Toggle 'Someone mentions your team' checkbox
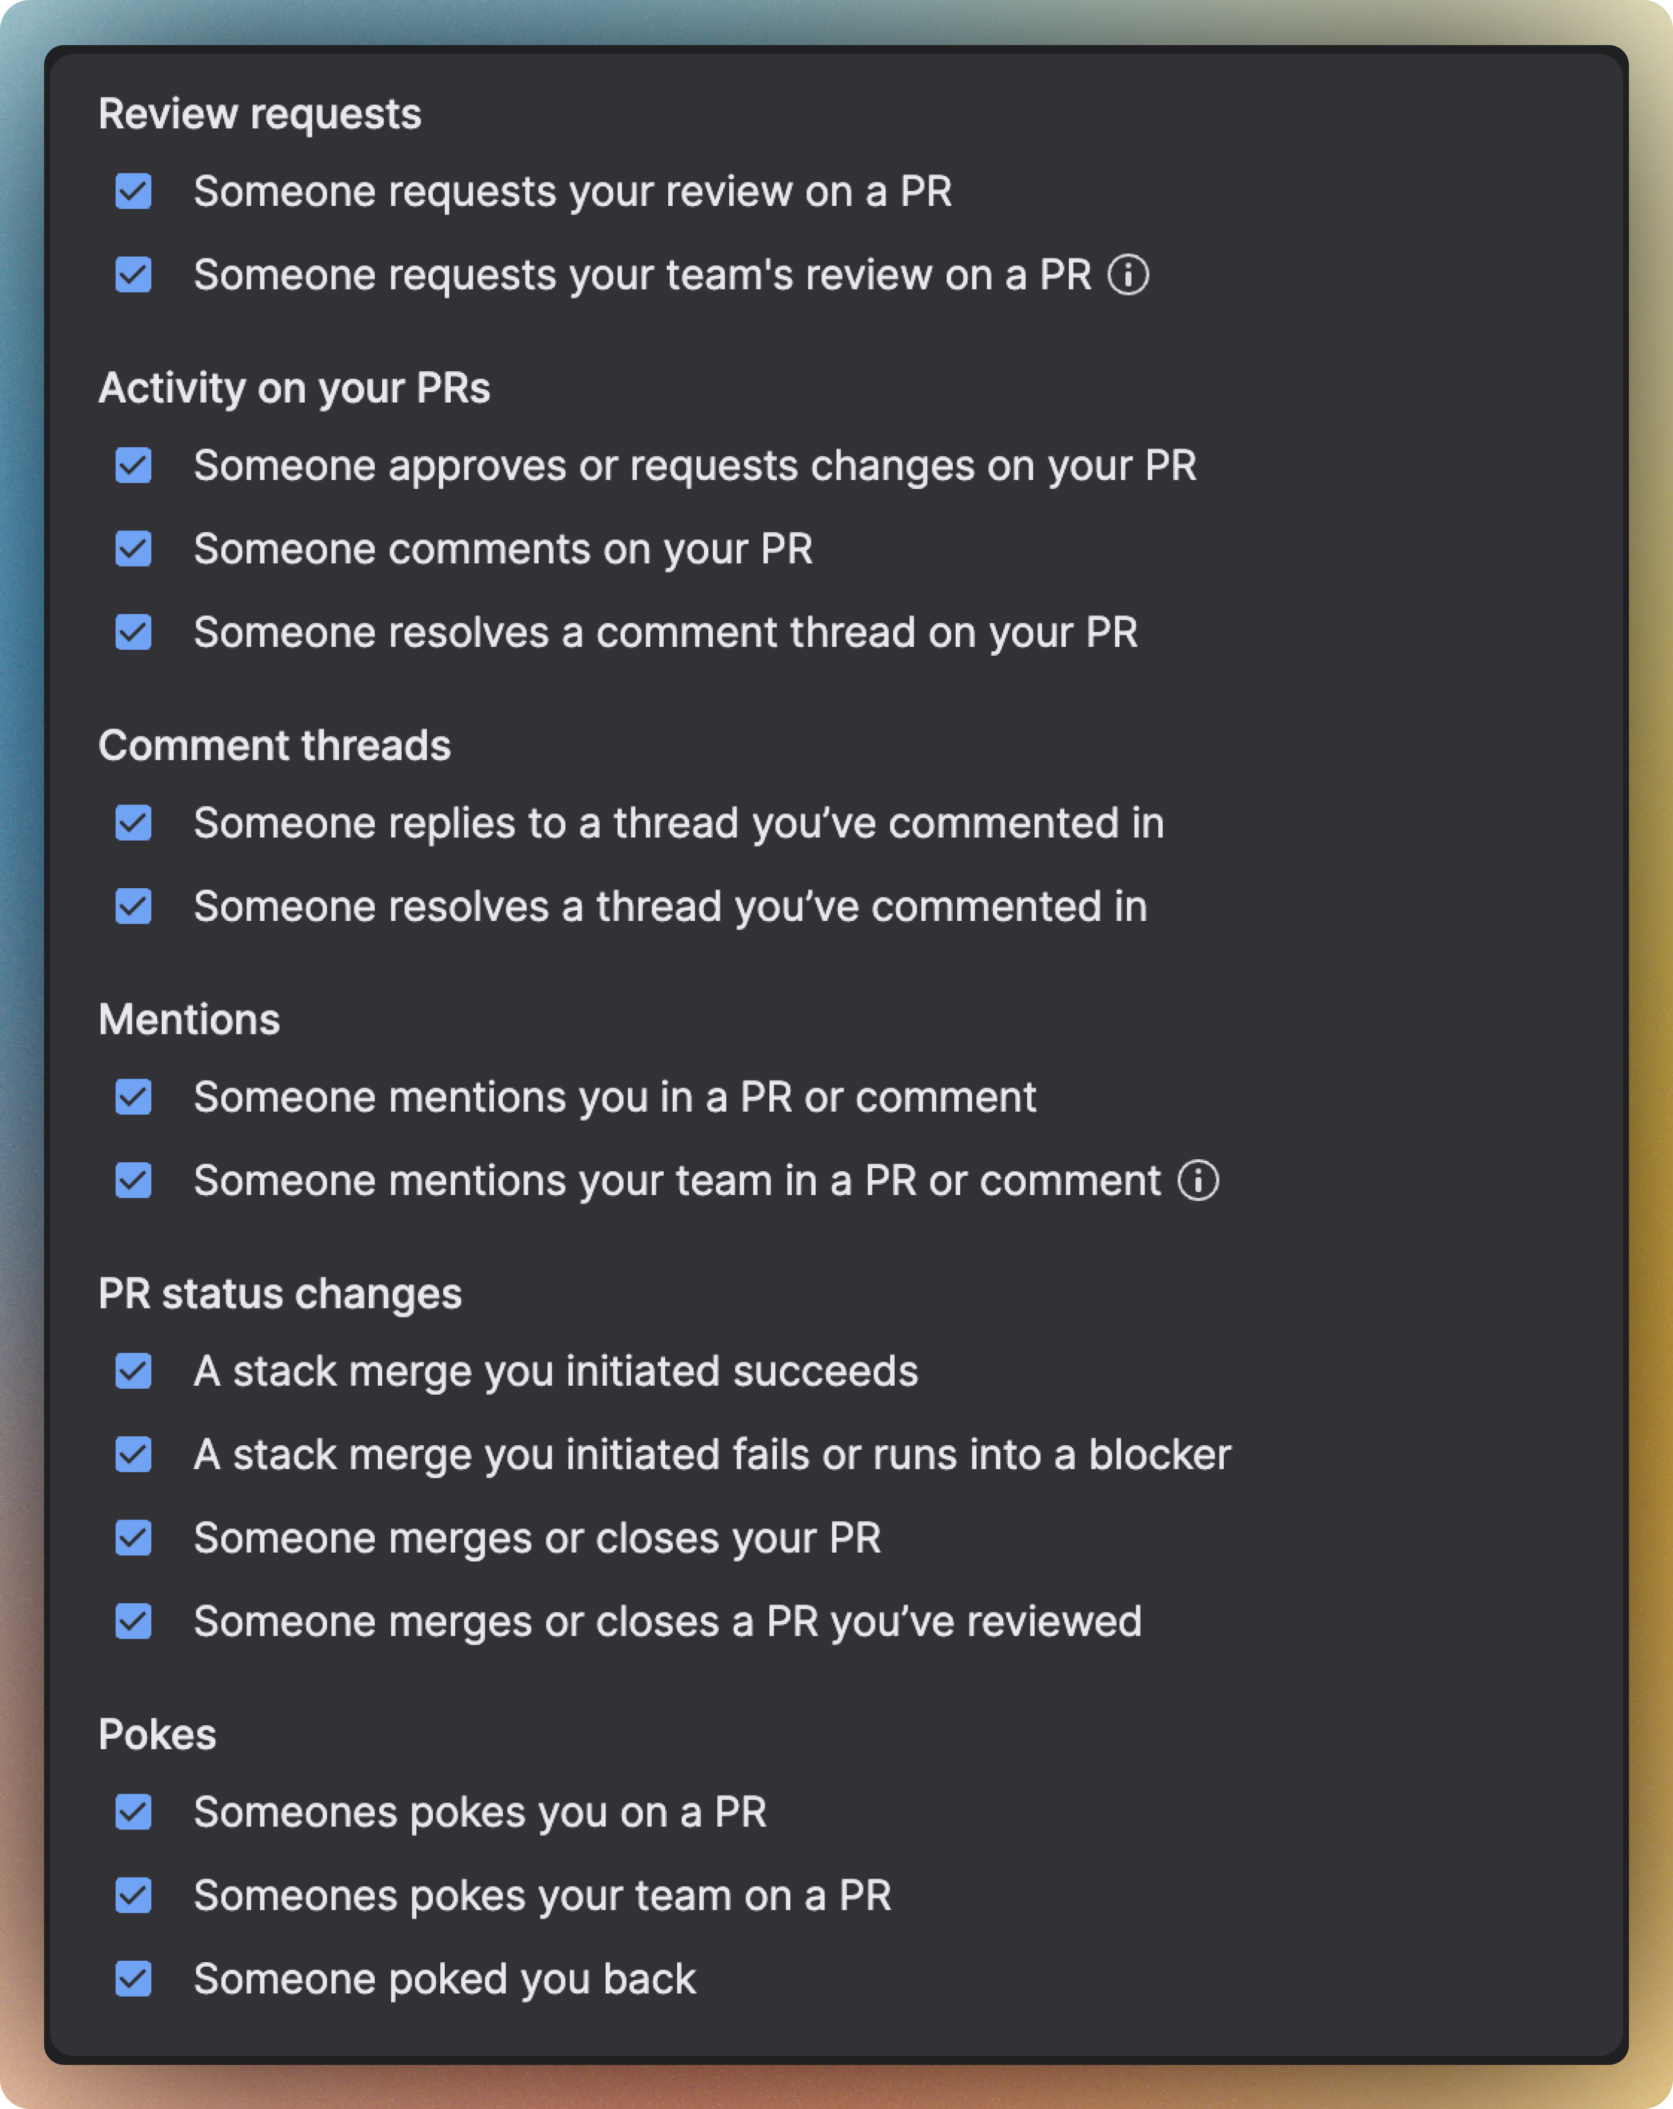Viewport: 1673px width, 2109px height. pos(133,1181)
